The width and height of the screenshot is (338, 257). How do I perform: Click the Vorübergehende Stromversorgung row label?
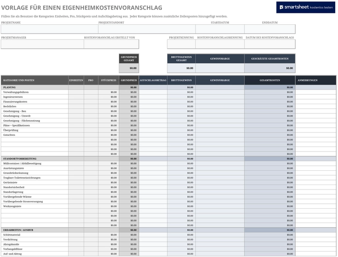point(23,201)
